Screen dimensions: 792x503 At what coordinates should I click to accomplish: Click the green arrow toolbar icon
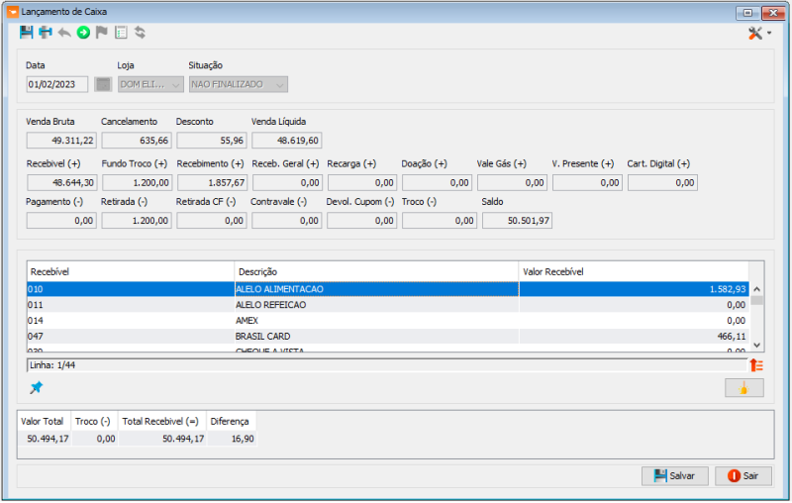(x=83, y=33)
